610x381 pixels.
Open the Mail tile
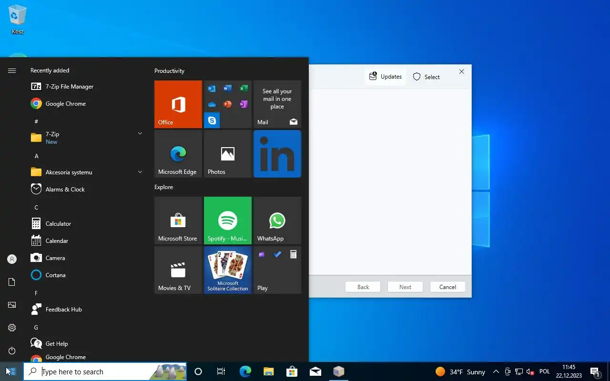pyautogui.click(x=277, y=104)
